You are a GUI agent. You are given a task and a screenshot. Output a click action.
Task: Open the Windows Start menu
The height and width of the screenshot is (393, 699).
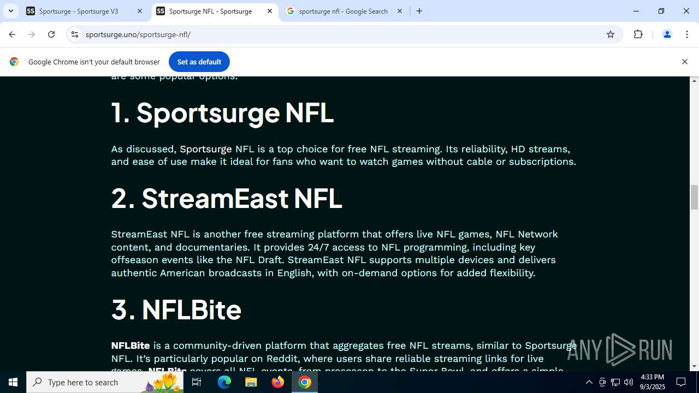coord(13,382)
